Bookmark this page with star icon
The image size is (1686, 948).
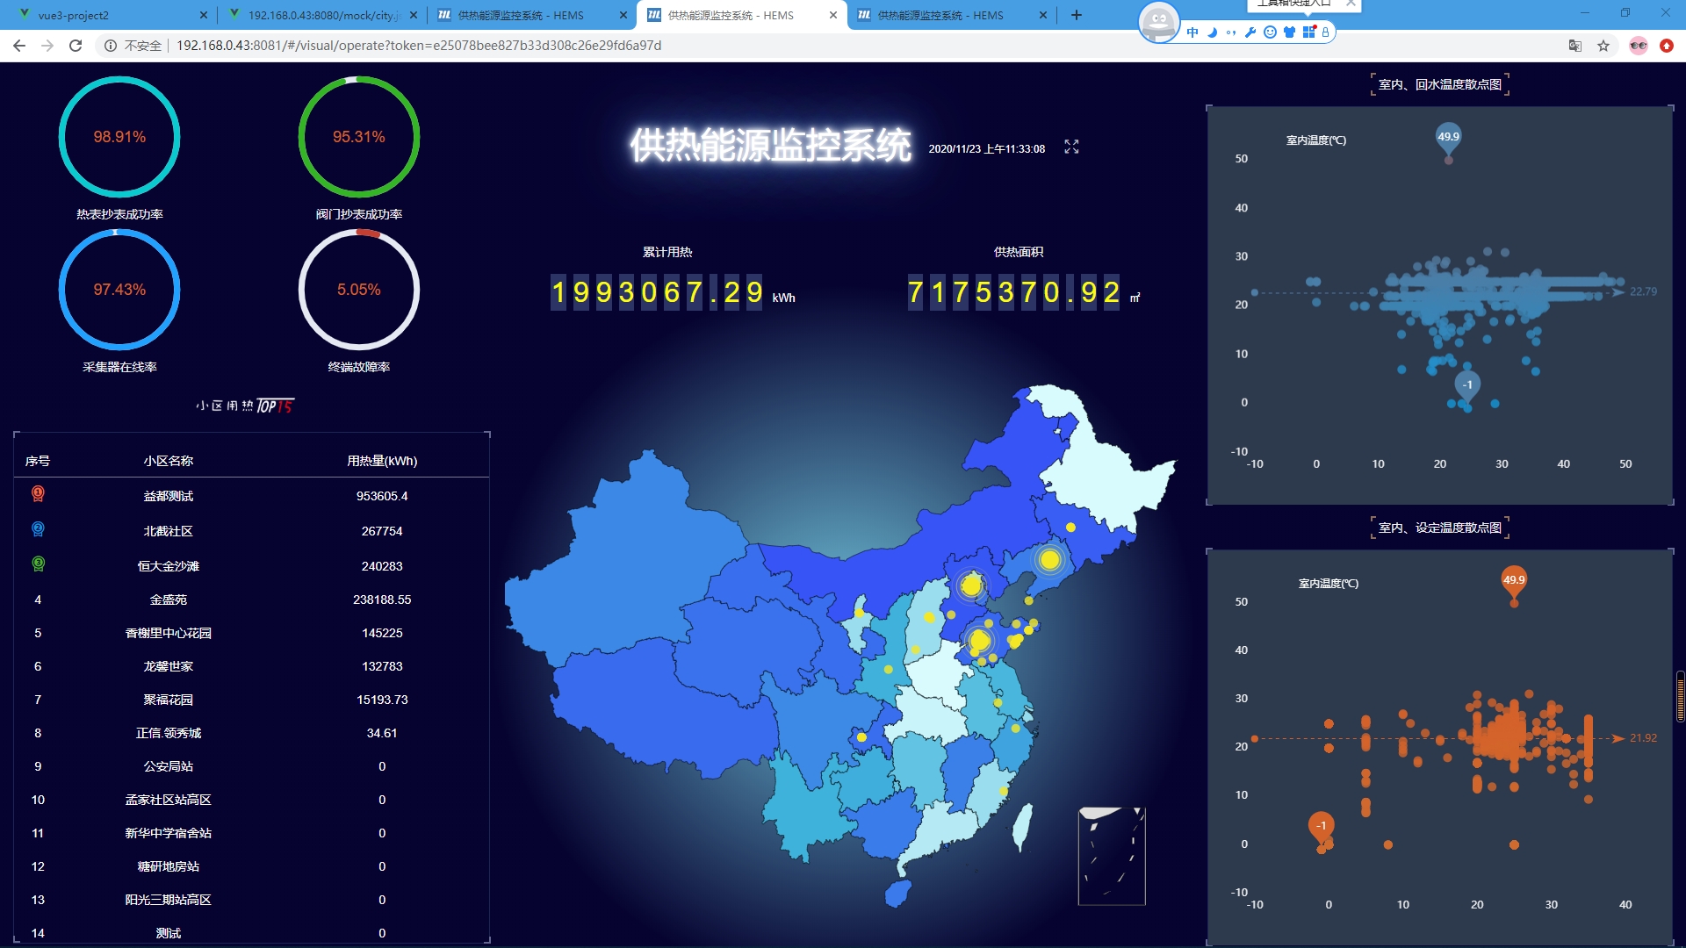(1603, 46)
